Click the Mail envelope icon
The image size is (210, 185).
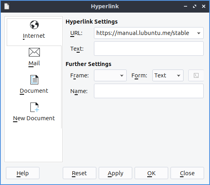click(34, 52)
